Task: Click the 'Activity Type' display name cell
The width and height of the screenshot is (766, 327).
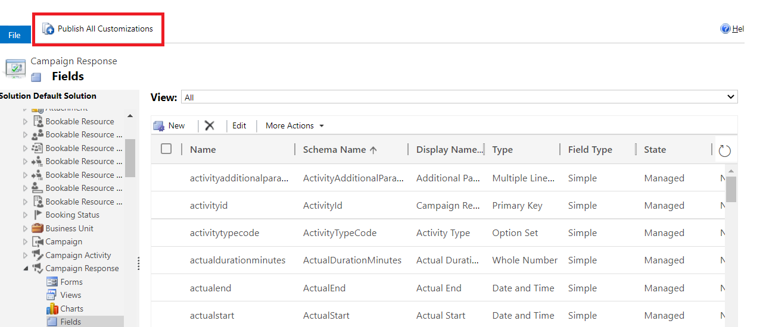Action: [443, 232]
